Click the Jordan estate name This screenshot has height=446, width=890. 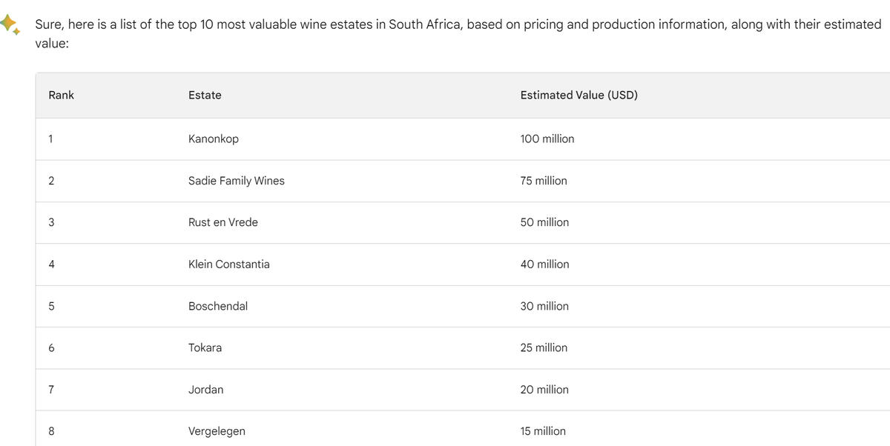pyautogui.click(x=206, y=389)
